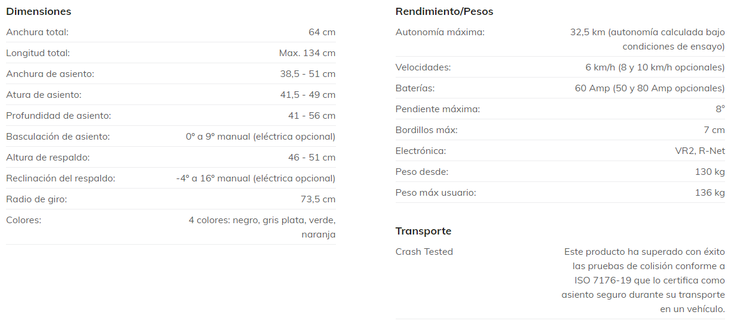Click the Dimensiones section heading
The width and height of the screenshot is (737, 330).
click(x=38, y=11)
